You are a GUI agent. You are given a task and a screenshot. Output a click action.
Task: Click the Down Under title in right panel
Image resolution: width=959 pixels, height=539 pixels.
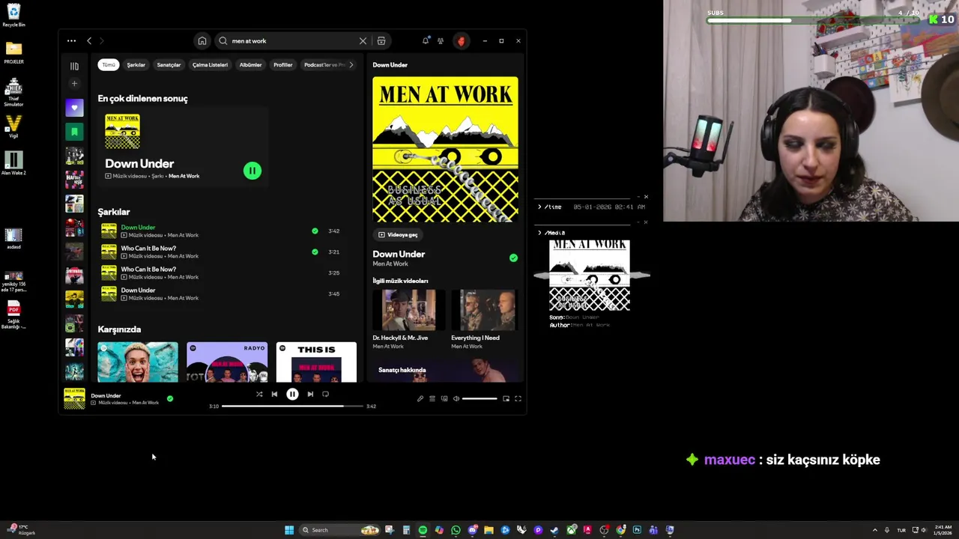coord(399,254)
